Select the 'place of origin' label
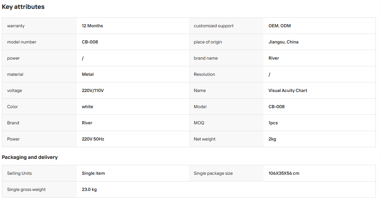Screen dimensions: 380x203 coord(208,42)
